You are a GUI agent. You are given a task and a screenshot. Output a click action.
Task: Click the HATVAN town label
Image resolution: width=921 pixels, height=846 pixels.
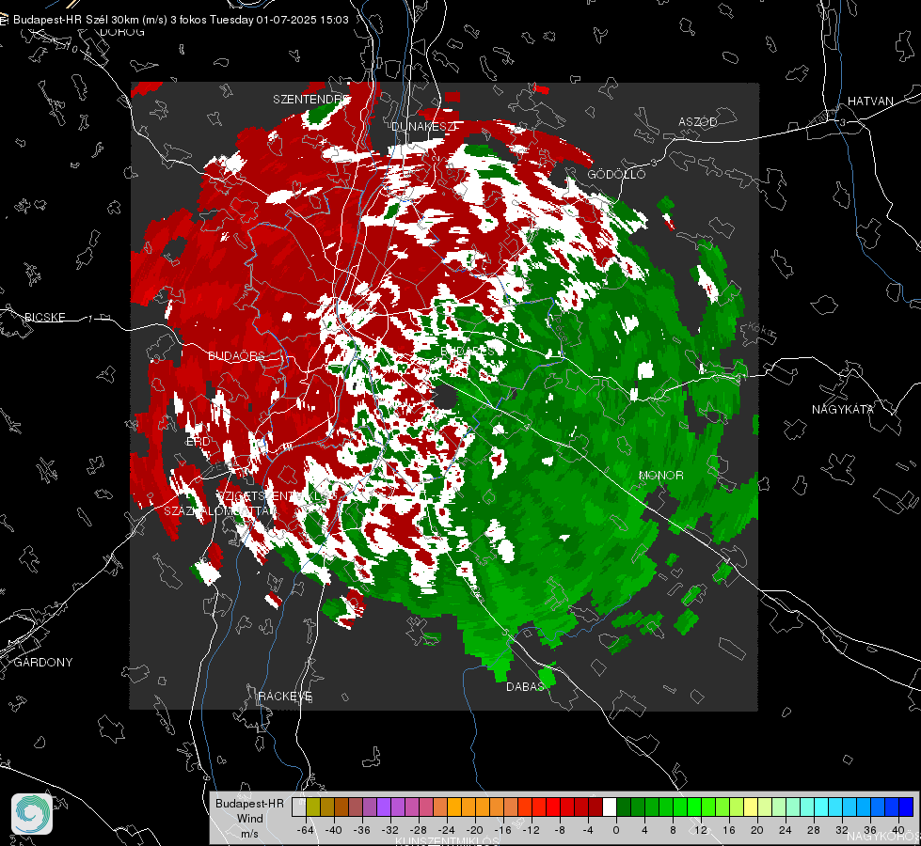pos(870,102)
